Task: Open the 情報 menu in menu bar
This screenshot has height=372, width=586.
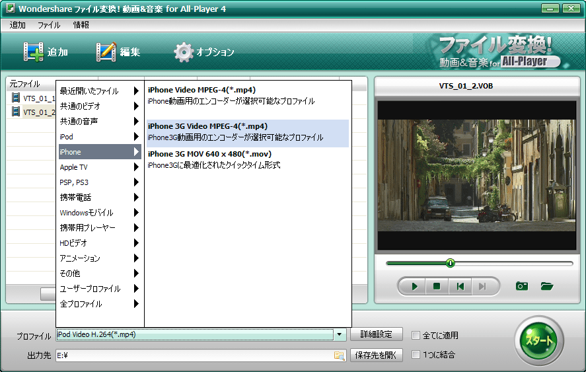Action: [x=81, y=25]
